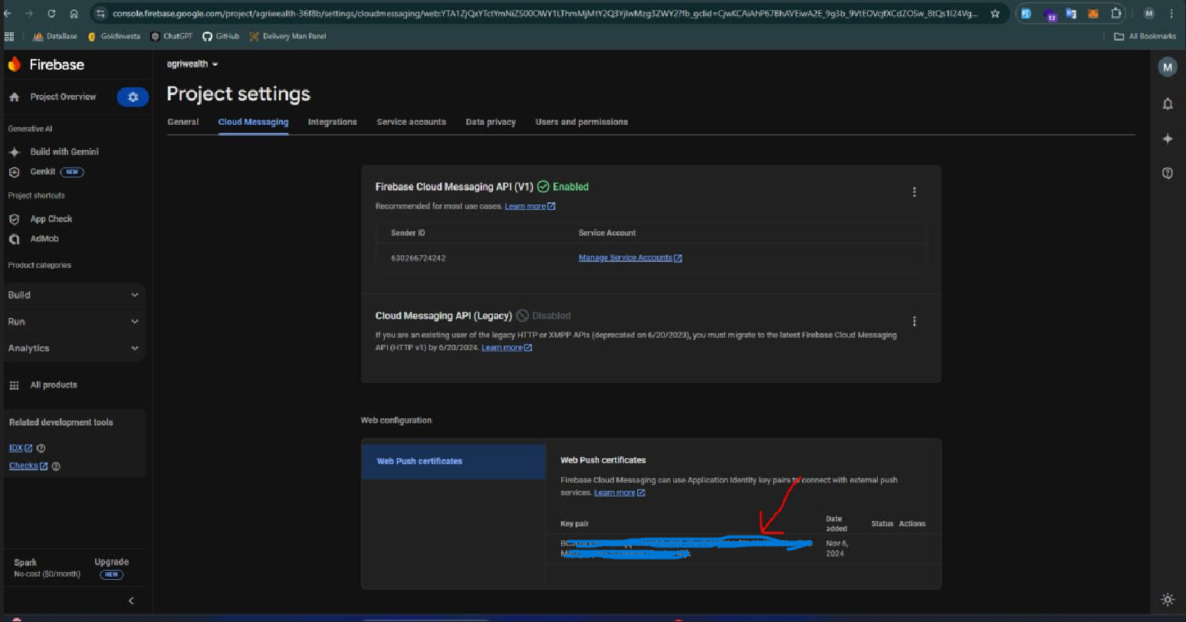Expand the Run category
The height and width of the screenshot is (622, 1186).
tap(74, 322)
